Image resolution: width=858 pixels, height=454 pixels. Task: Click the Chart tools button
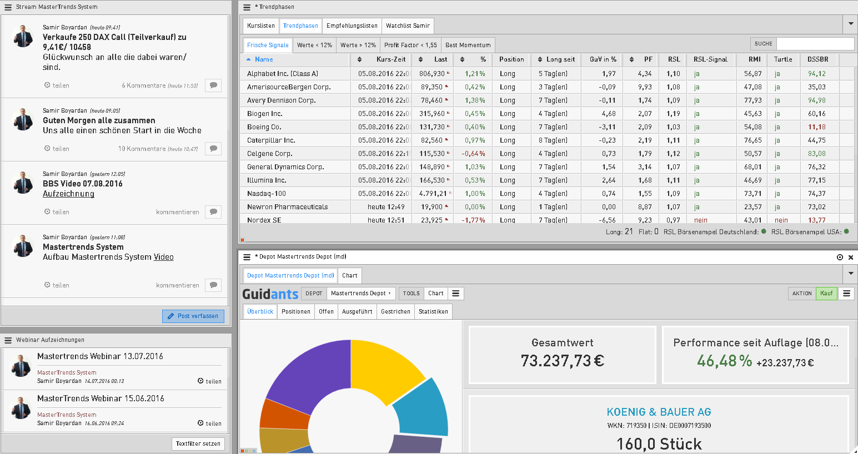tap(436, 294)
